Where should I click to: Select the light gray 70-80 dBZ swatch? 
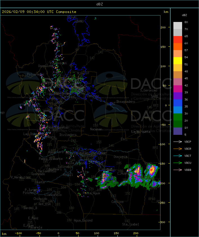click(x=178, y=25)
